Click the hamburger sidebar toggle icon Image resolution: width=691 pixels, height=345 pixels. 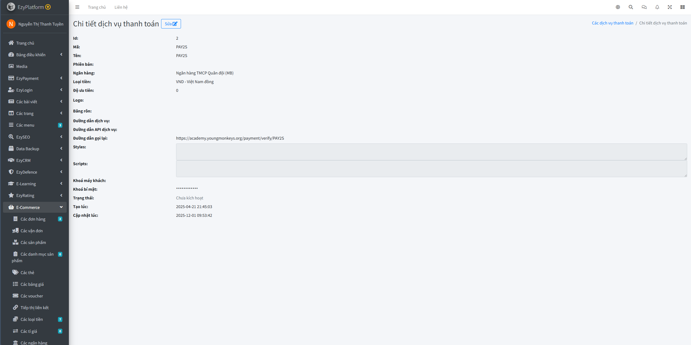tap(77, 7)
